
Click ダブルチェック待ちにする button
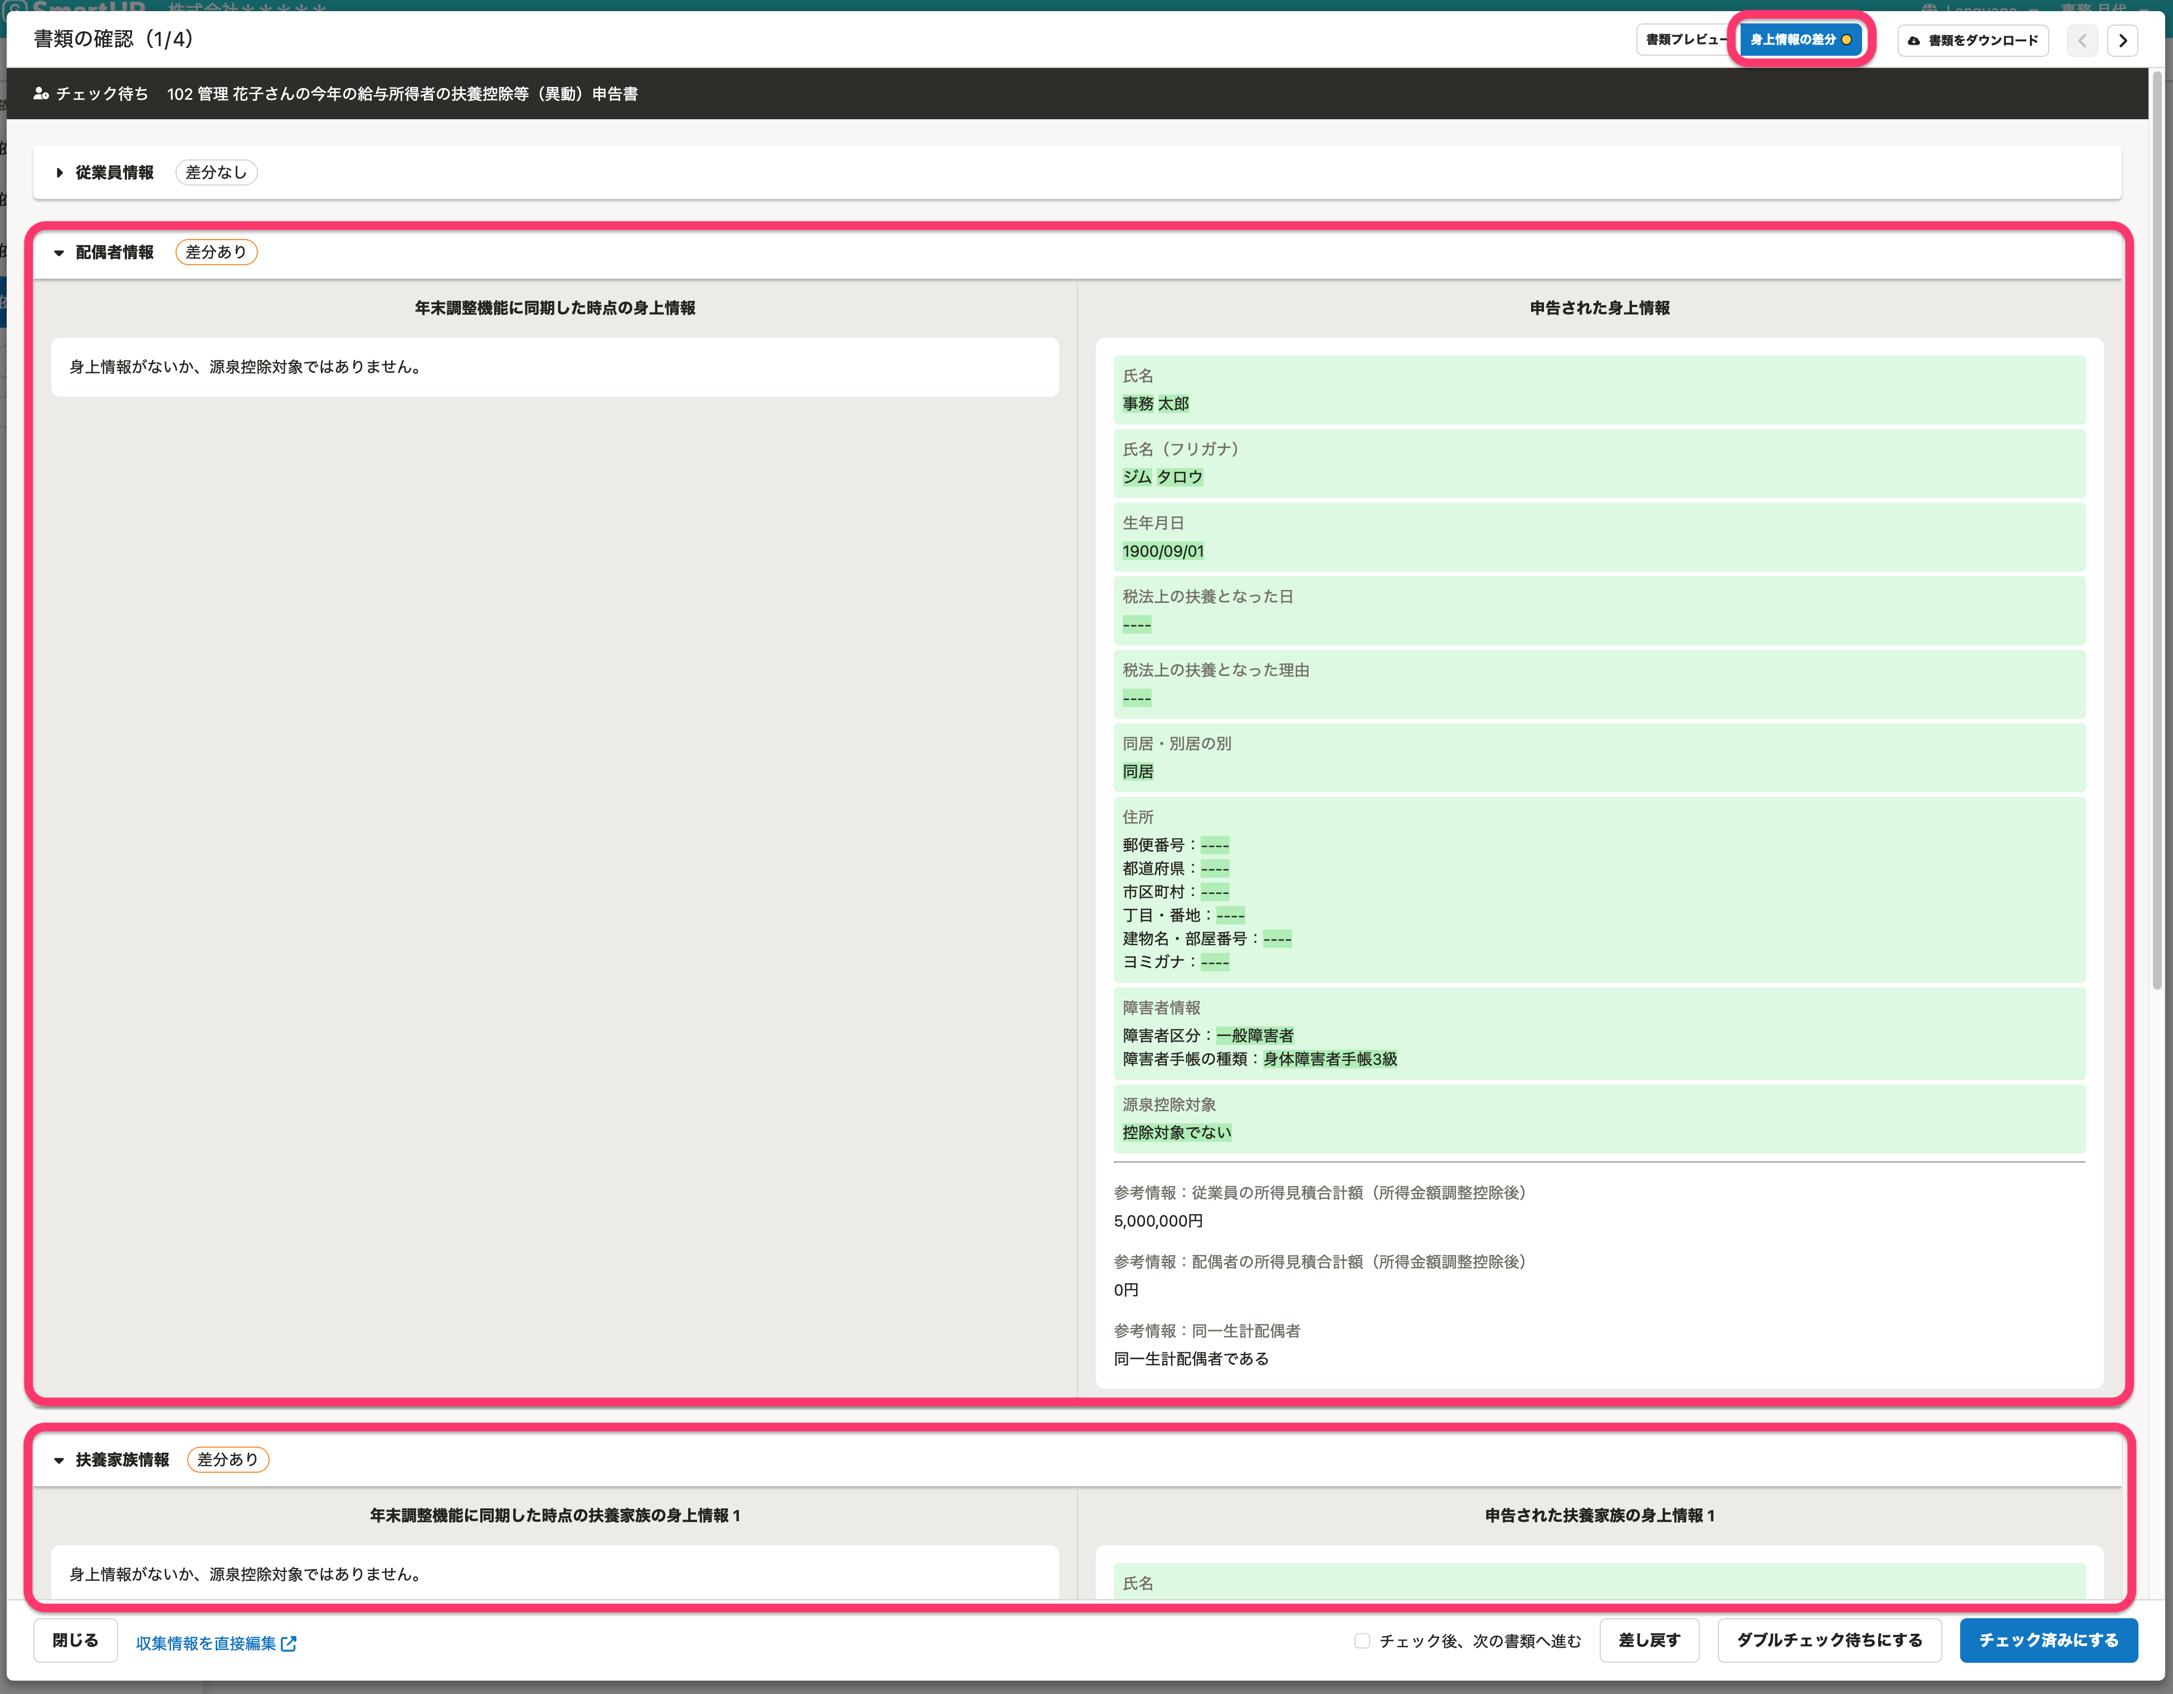pos(1829,1641)
